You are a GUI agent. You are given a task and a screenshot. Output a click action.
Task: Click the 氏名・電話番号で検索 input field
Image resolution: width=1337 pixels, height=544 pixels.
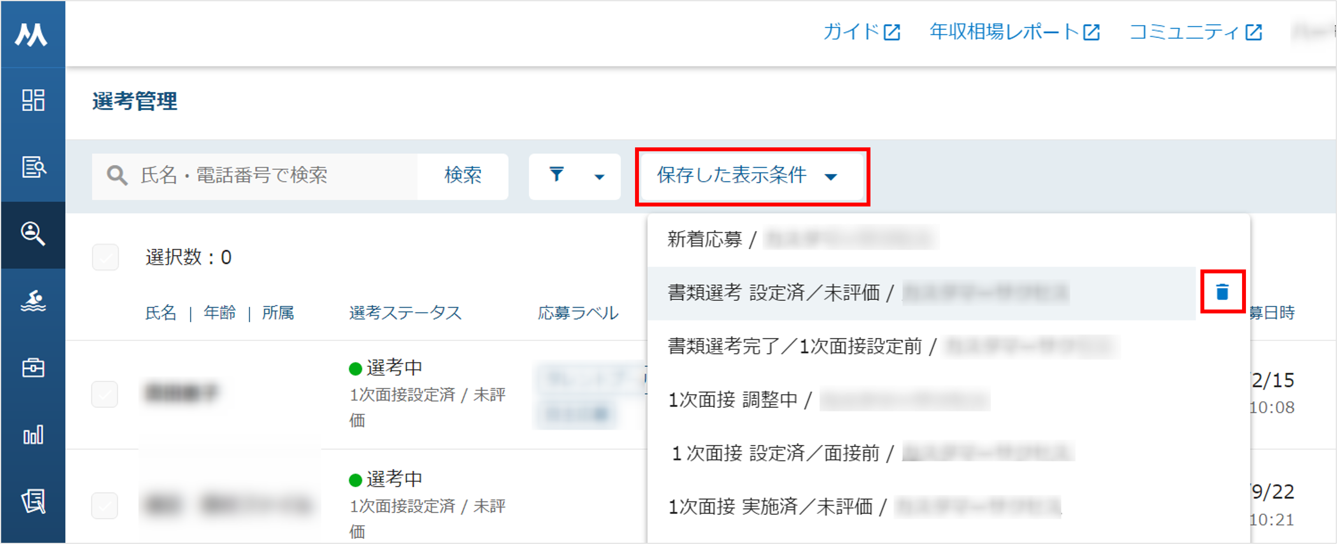pos(254,176)
